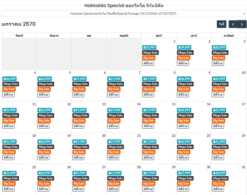Click Big Sale tag on January 2
Viewport: 247px width, 195px height.
[x=184, y=58]
